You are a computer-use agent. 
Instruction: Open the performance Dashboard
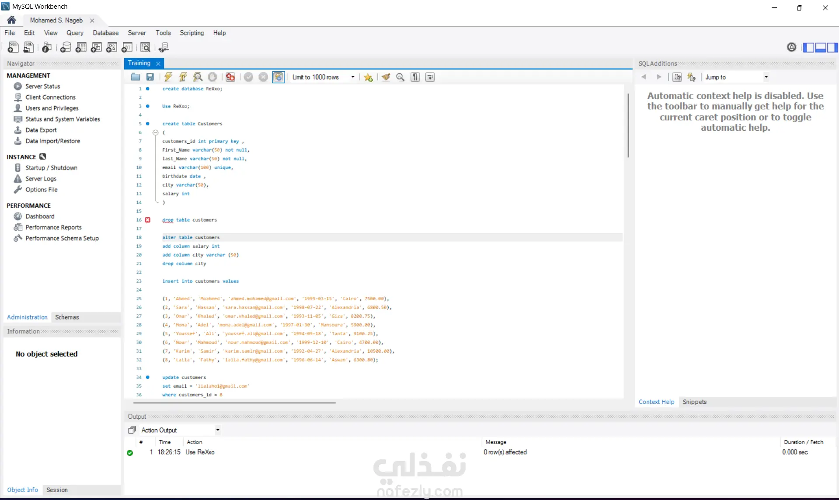click(x=40, y=216)
